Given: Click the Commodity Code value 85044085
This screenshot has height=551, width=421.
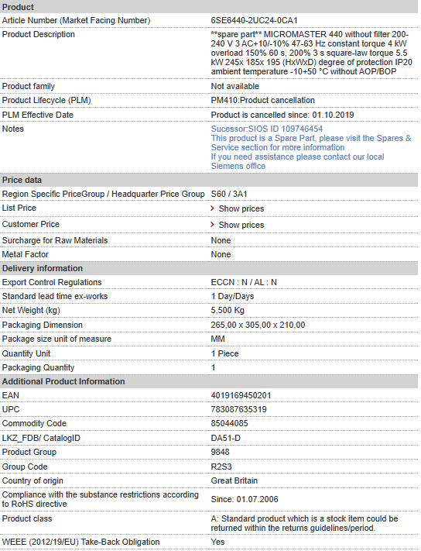Looking at the screenshot, I should pyautogui.click(x=229, y=423).
